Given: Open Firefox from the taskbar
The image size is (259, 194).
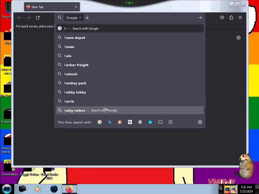Looking at the screenshot, I should point(70,189).
